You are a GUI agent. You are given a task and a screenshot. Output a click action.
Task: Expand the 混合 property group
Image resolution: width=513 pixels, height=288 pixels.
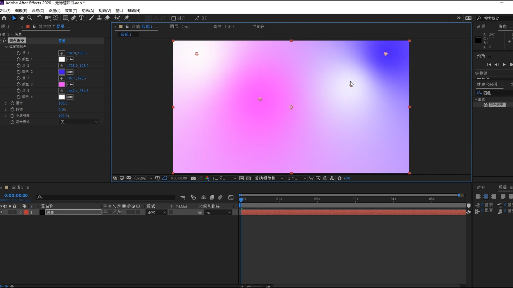click(6, 103)
